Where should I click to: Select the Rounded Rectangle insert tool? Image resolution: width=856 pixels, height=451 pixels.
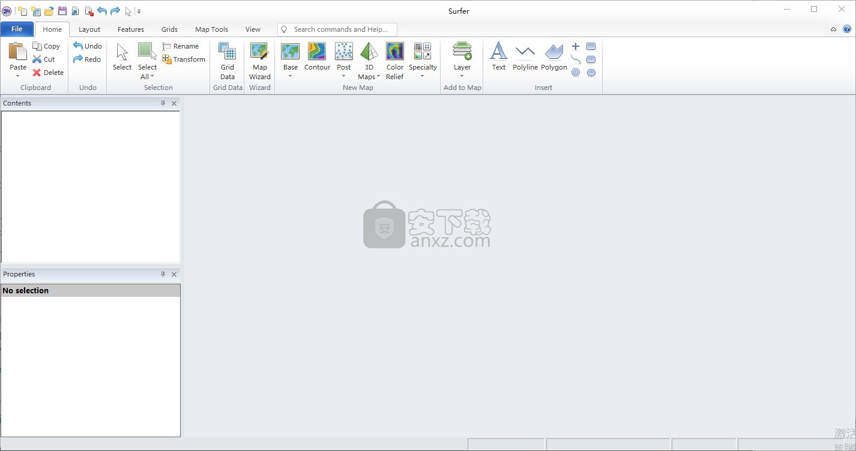(591, 59)
